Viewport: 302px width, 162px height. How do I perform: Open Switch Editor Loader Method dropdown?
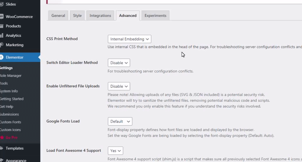pos(119,63)
